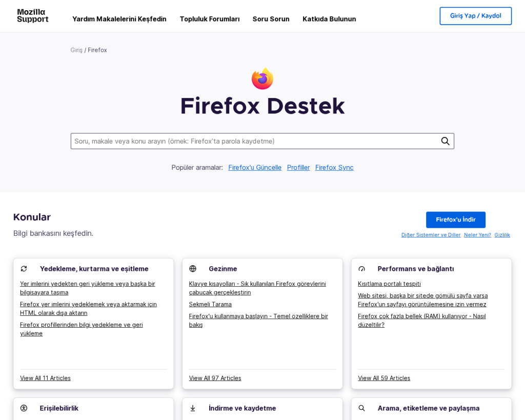Screen dimensions: 525x420
Task: Open Performans ve bağlantı topic heading
Action: click(x=416, y=269)
